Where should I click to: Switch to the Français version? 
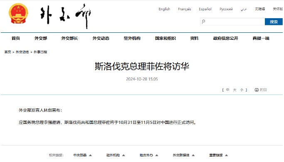184,9
